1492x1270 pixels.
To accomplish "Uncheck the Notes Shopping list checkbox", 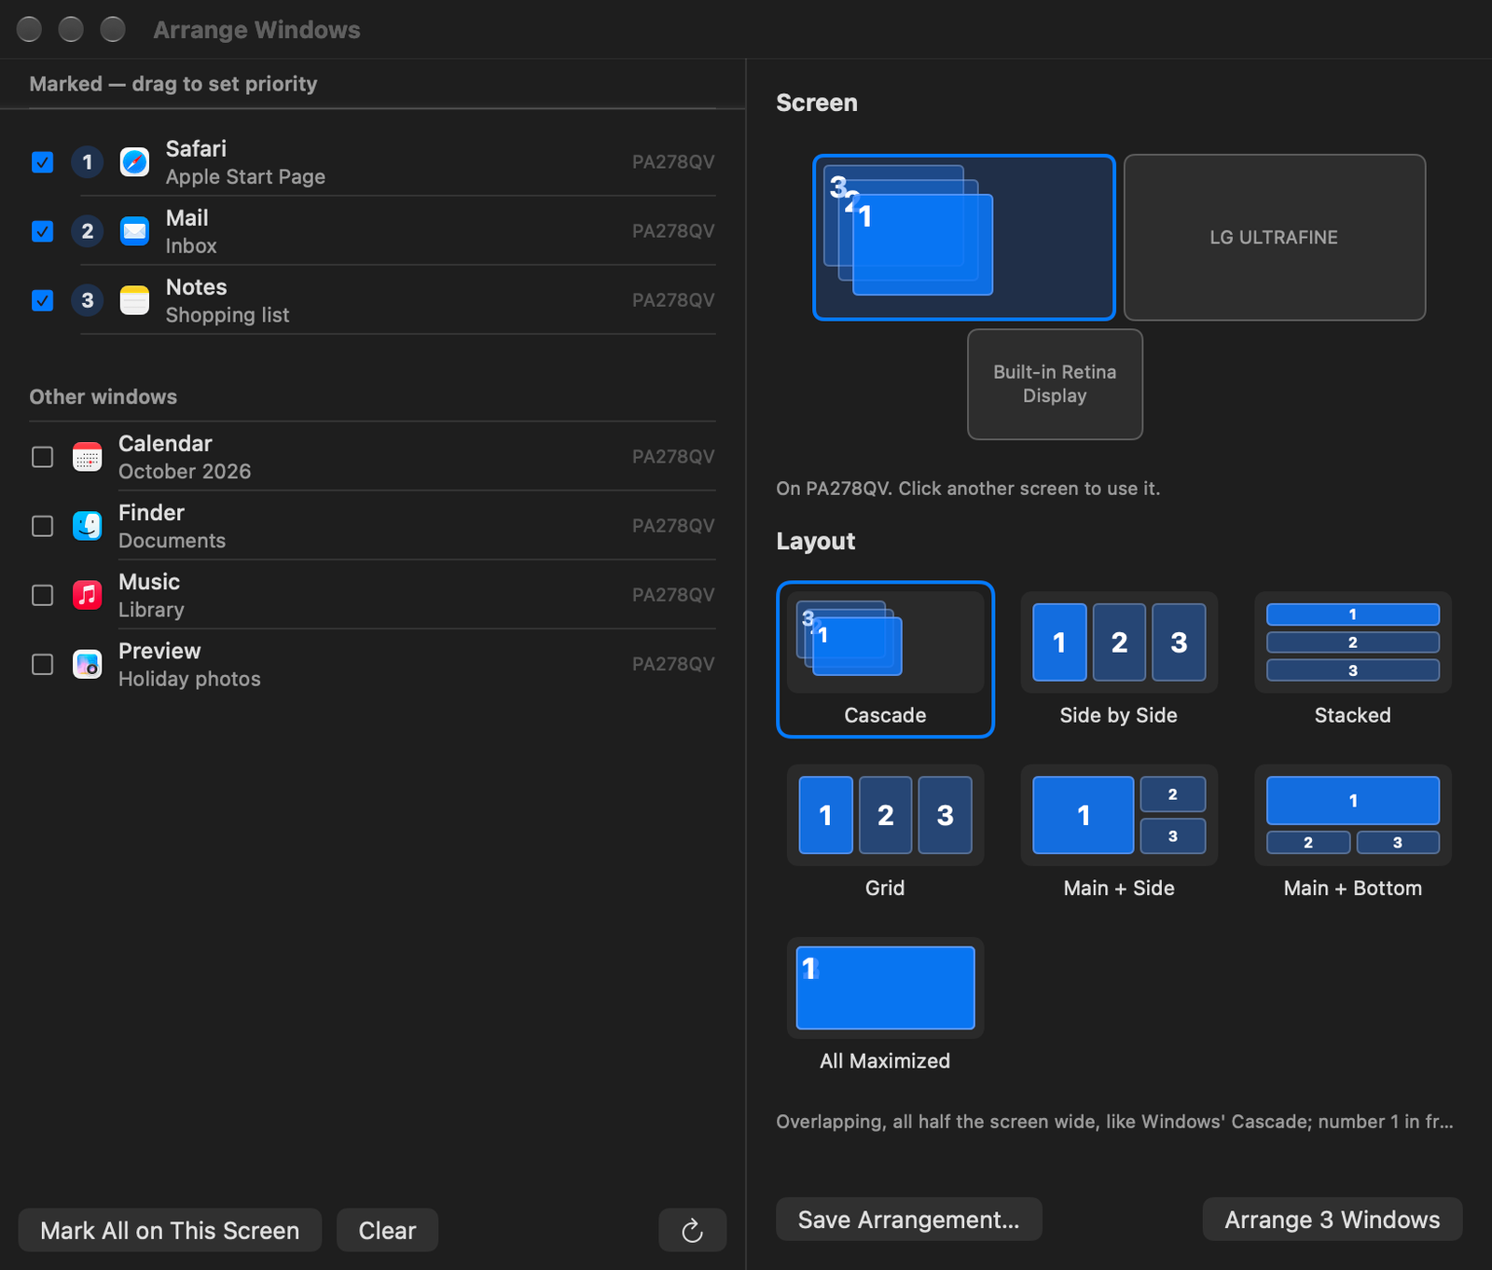I will (x=43, y=300).
